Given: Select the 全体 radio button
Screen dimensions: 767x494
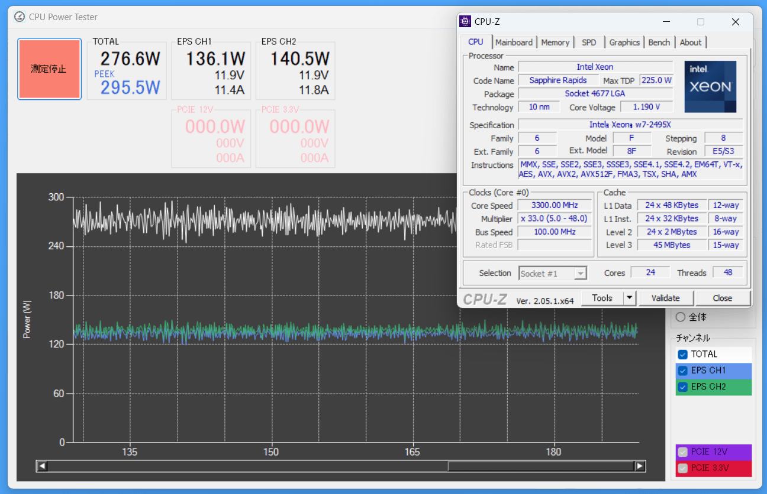Looking at the screenshot, I should 681,317.
